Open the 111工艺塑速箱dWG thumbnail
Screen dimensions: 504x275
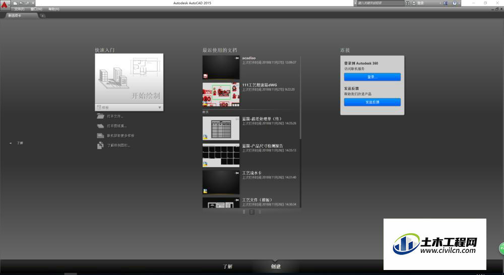(x=221, y=95)
